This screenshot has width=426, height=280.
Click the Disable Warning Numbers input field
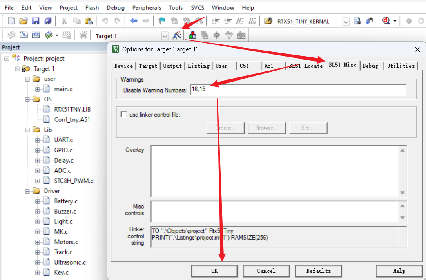(x=298, y=90)
